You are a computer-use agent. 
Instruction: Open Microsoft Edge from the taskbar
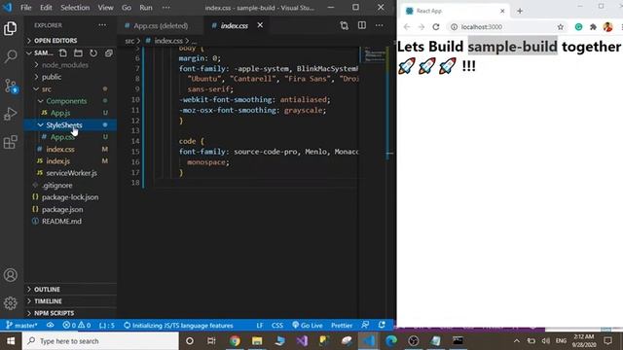coord(391,341)
